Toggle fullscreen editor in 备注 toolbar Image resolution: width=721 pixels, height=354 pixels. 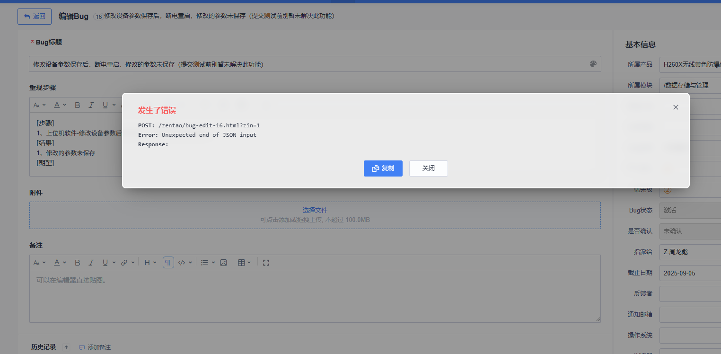[x=266, y=263]
